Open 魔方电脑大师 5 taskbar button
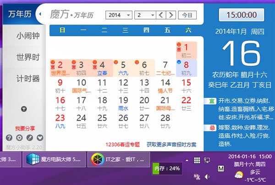275x185 pixels. 54,159
